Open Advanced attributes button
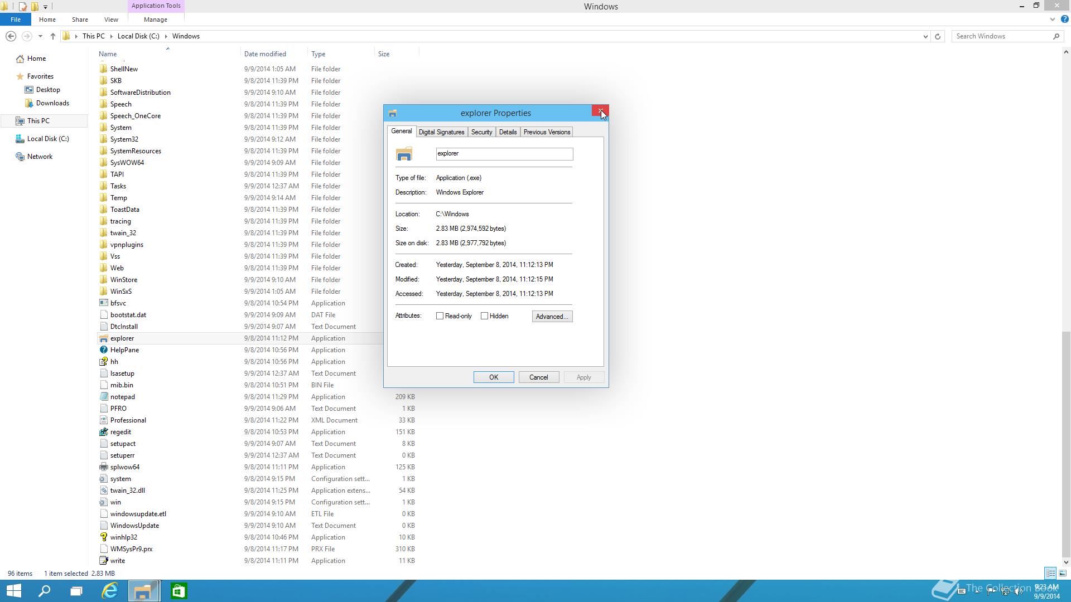The width and height of the screenshot is (1071, 602). click(552, 317)
